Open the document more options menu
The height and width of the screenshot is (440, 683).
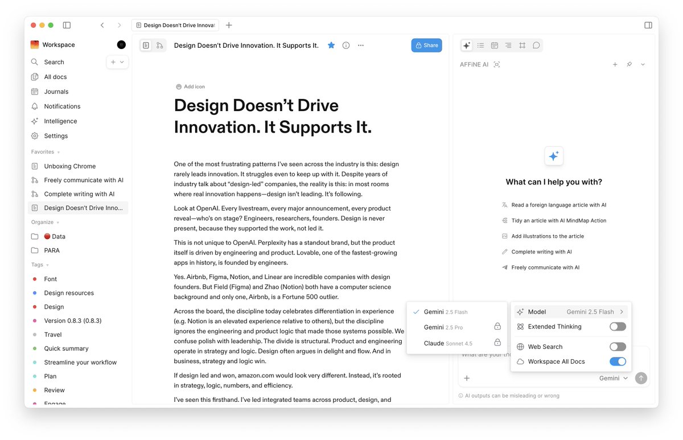point(361,45)
